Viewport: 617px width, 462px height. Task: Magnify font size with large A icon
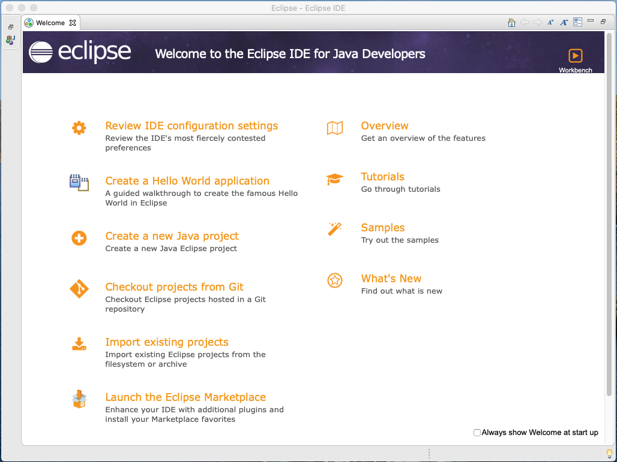coord(564,22)
